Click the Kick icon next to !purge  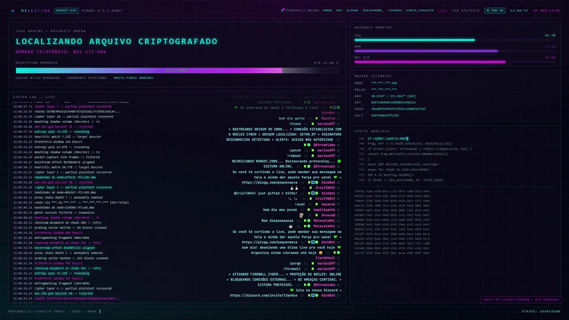(313, 263)
